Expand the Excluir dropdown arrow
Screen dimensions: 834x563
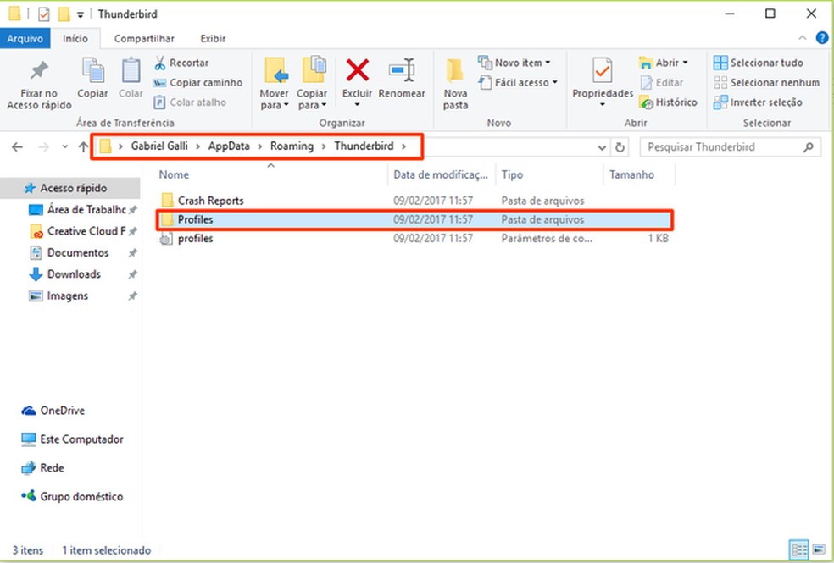(x=357, y=105)
